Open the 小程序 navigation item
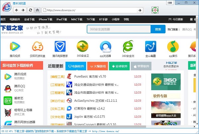Image resolution: width=199 pixels, height=134 pixels. pos(115,19)
